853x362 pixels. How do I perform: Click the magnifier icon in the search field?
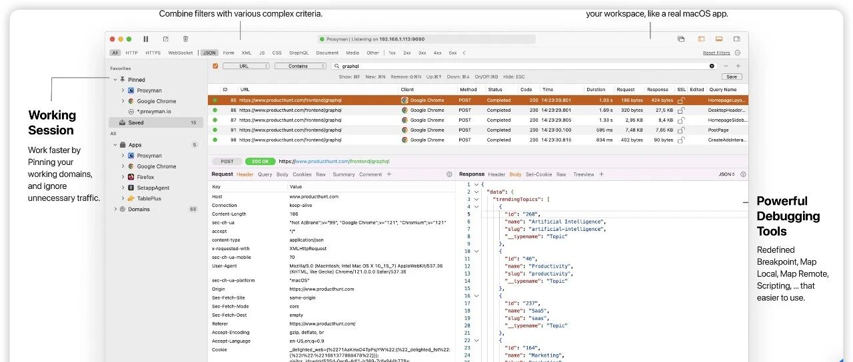tap(338, 66)
